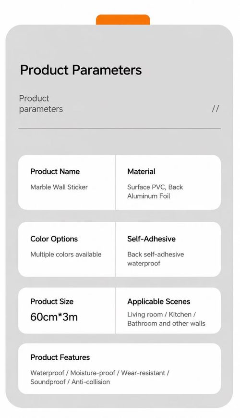Click the Applicable Scenes heading
Viewport: 240px width, 418px height.
coord(159,302)
